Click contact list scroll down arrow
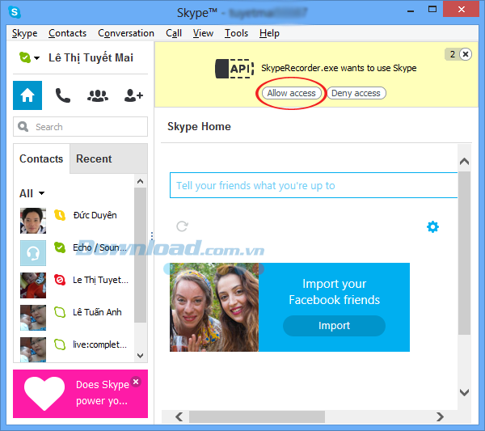This screenshot has height=431, width=485. point(140,356)
